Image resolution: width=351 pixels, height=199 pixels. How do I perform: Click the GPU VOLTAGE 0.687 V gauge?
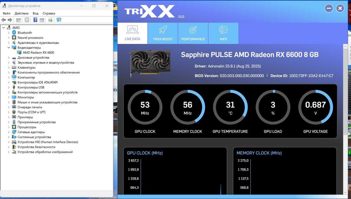coord(316,108)
